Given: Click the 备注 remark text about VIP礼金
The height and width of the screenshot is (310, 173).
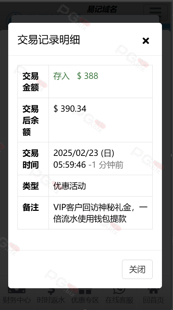Looking at the screenshot, I should click(x=101, y=213).
